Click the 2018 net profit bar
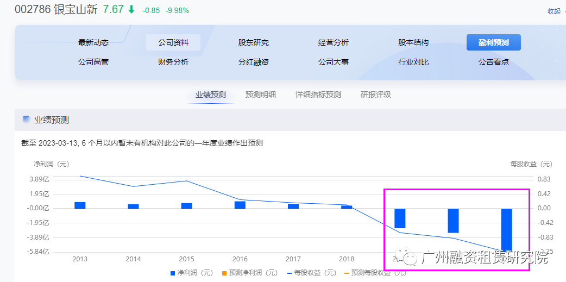The width and height of the screenshot is (566, 282). [x=347, y=207]
